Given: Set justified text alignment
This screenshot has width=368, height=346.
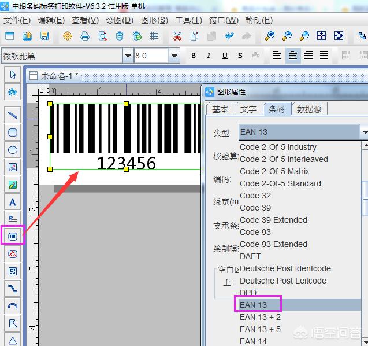Looking at the screenshot, I should [324, 56].
